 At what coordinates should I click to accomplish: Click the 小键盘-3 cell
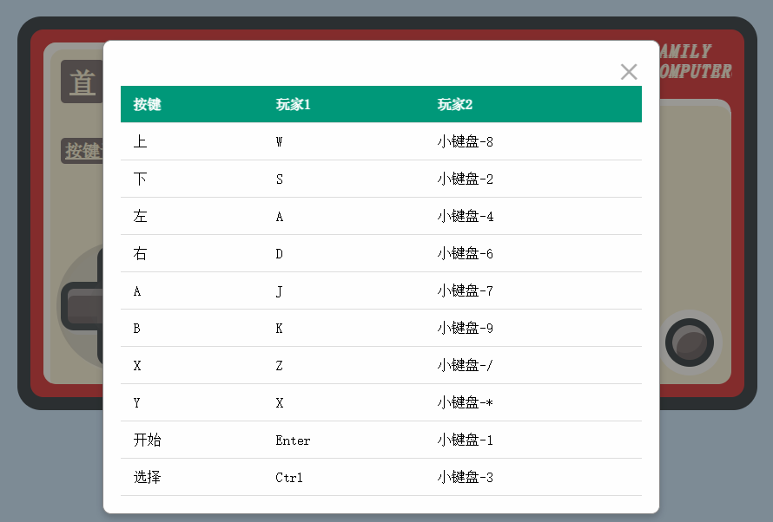(x=465, y=477)
